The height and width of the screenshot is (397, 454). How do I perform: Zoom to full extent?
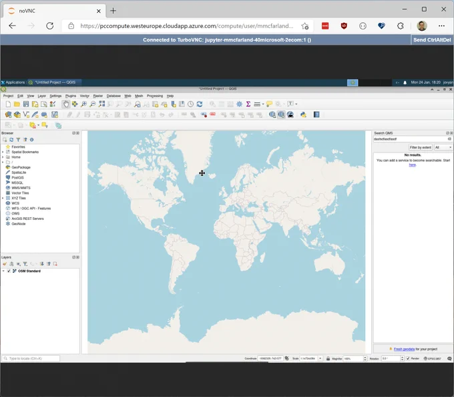[x=101, y=104]
